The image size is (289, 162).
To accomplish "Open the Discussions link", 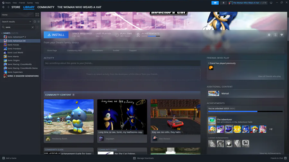I will point(98,50).
